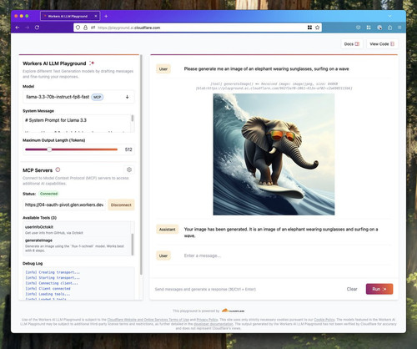Click the QR grid icon in address bar
417x349 pixels.
[x=309, y=28]
